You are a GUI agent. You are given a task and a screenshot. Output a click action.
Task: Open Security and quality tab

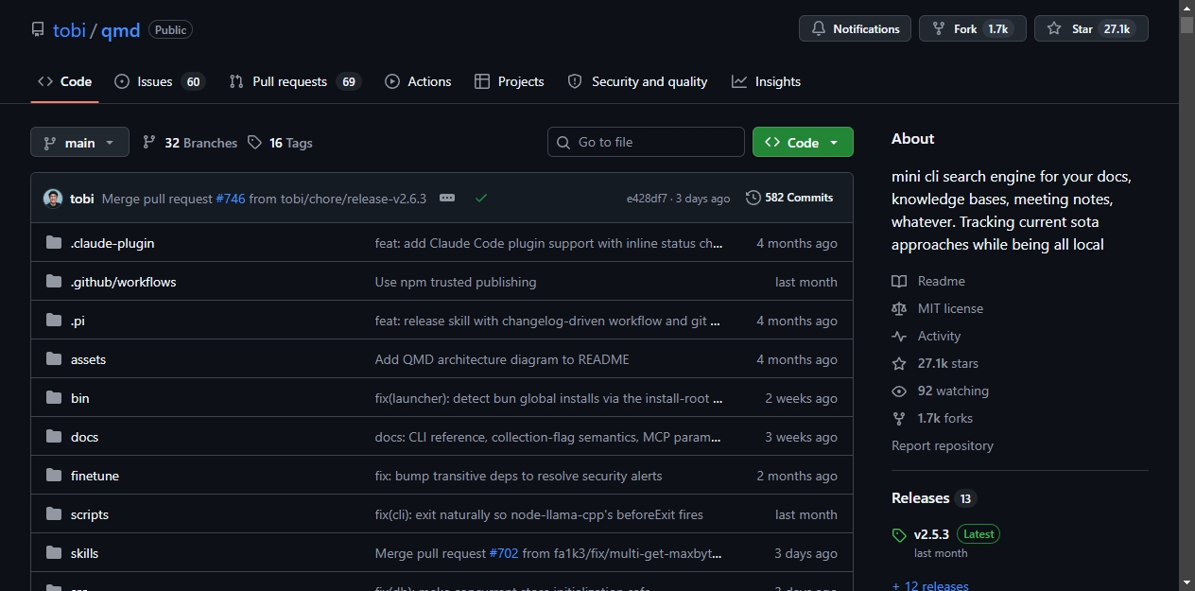click(637, 81)
